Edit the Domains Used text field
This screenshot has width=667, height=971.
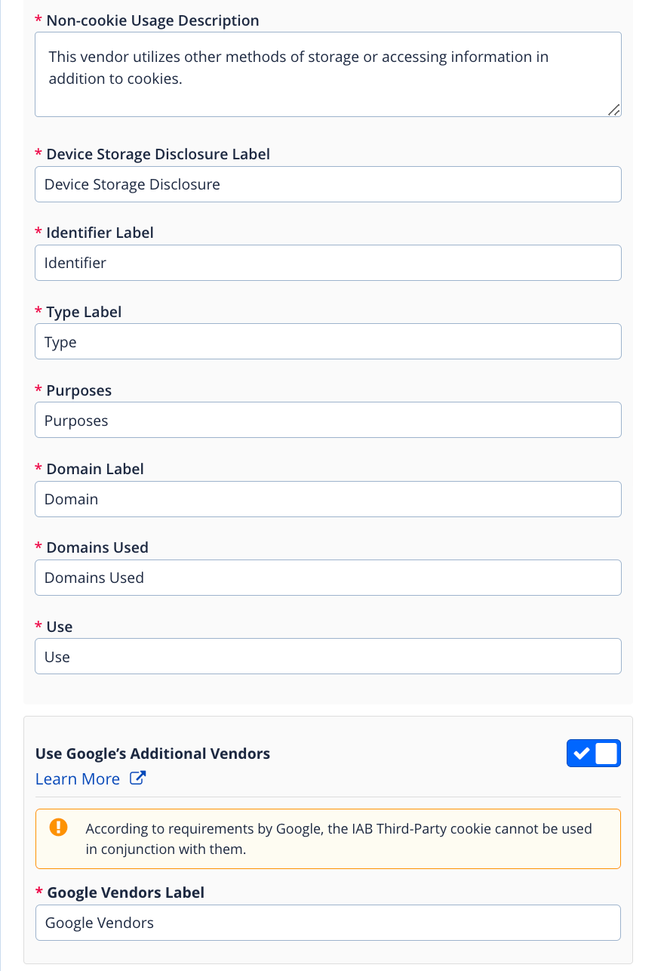[x=327, y=578]
